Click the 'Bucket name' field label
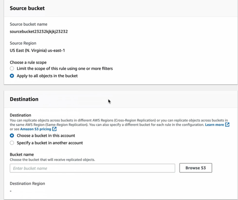 point(22,154)
